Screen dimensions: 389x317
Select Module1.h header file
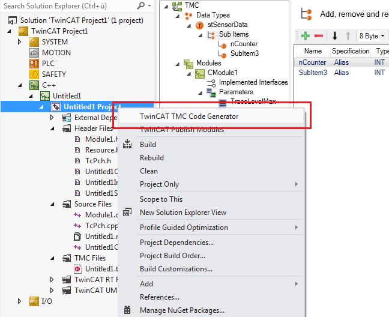point(101,139)
